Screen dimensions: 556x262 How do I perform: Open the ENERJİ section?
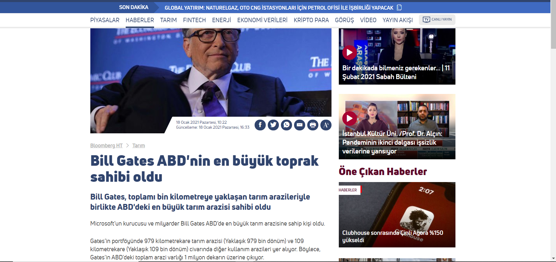click(x=222, y=20)
